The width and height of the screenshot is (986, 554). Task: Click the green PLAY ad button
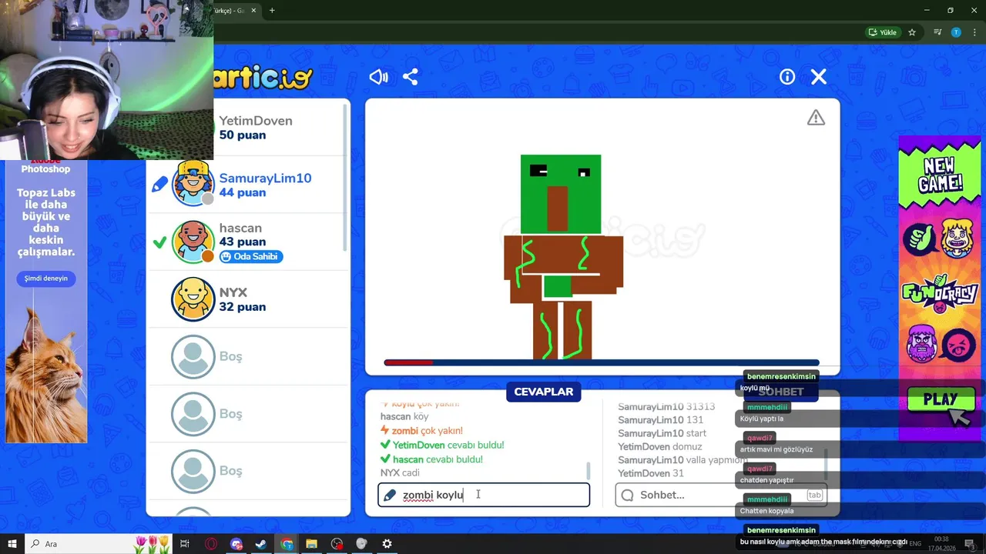939,400
